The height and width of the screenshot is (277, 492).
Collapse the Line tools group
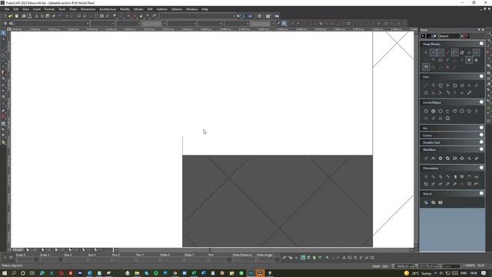(481, 76)
